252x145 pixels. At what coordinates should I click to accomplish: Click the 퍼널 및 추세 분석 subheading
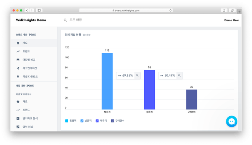[x=24, y=94]
